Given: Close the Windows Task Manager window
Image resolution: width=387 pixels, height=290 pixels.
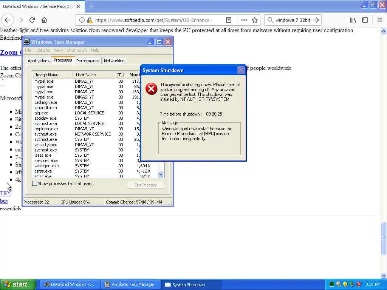Looking at the screenshot, I should click(168, 42).
